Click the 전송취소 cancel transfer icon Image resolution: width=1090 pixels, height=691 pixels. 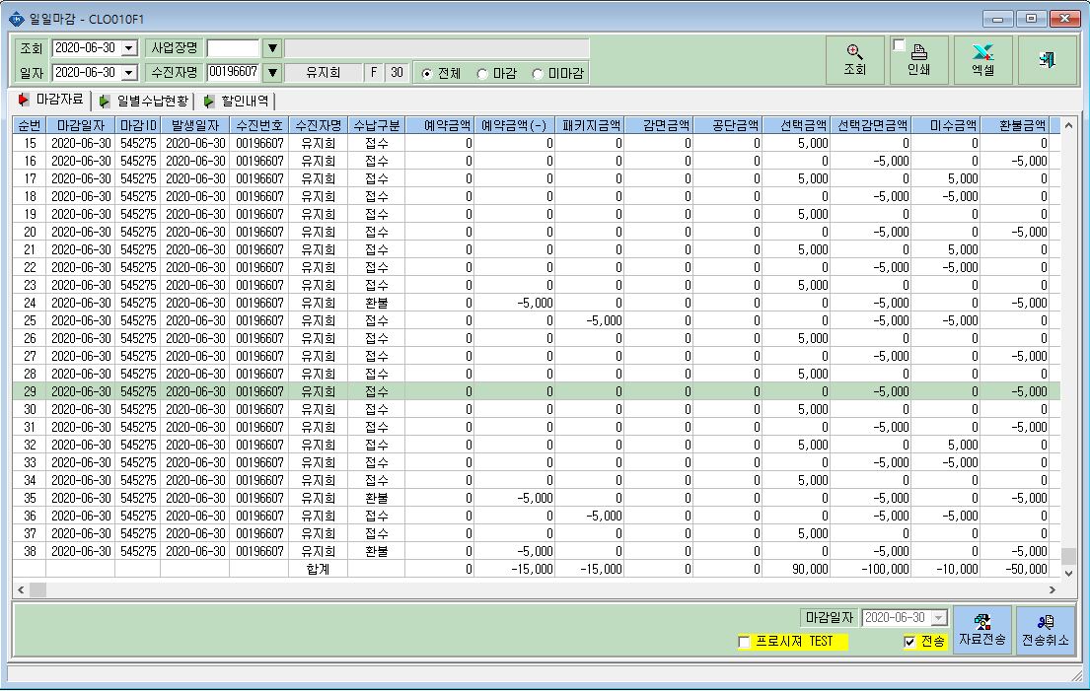(1045, 622)
